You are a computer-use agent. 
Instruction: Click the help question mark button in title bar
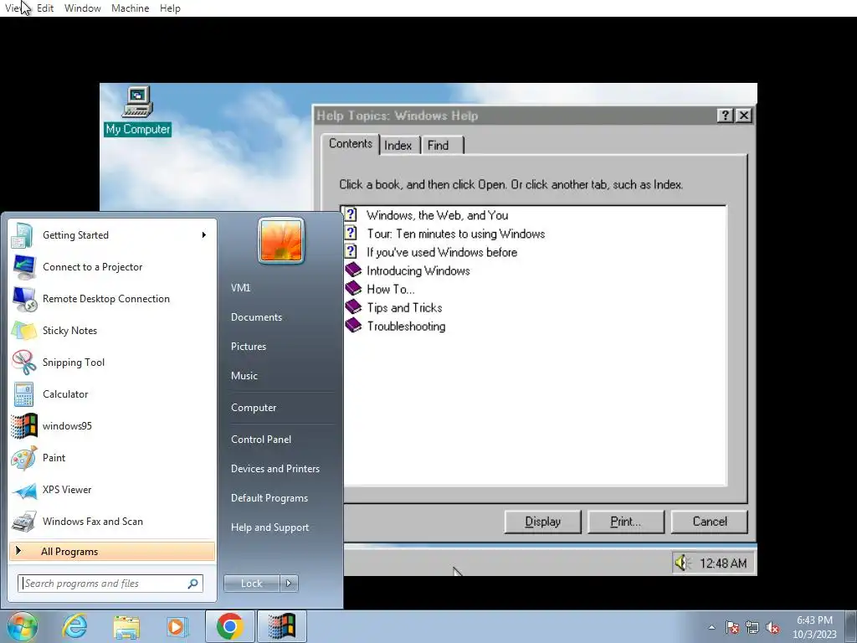pos(725,116)
